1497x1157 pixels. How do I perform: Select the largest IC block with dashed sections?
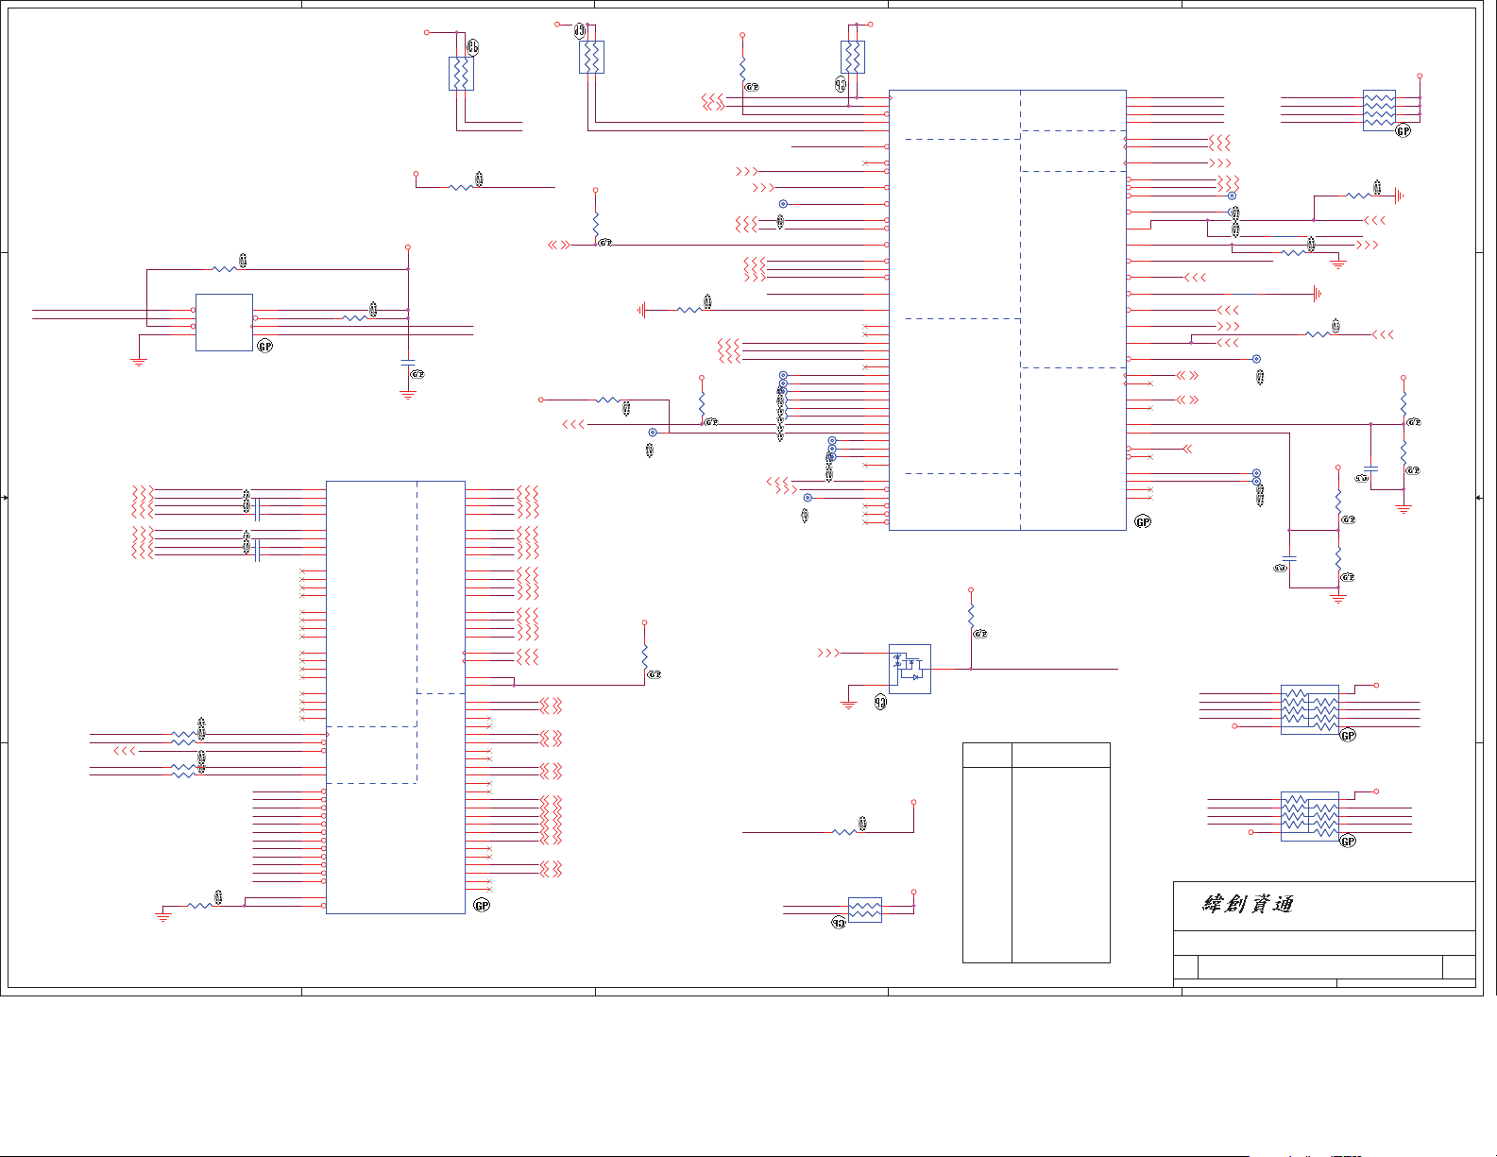pyautogui.click(x=1008, y=310)
